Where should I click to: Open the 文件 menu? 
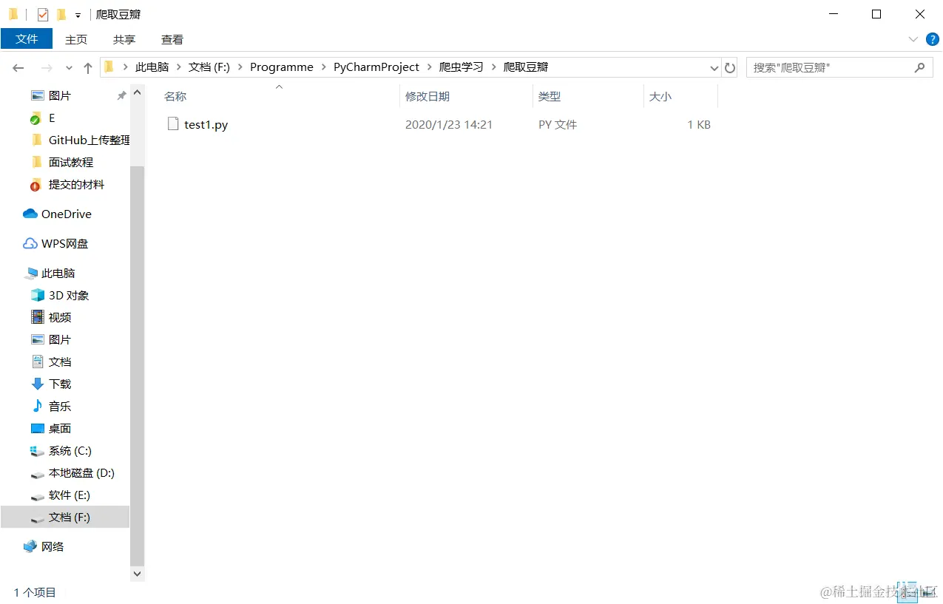pyautogui.click(x=27, y=38)
